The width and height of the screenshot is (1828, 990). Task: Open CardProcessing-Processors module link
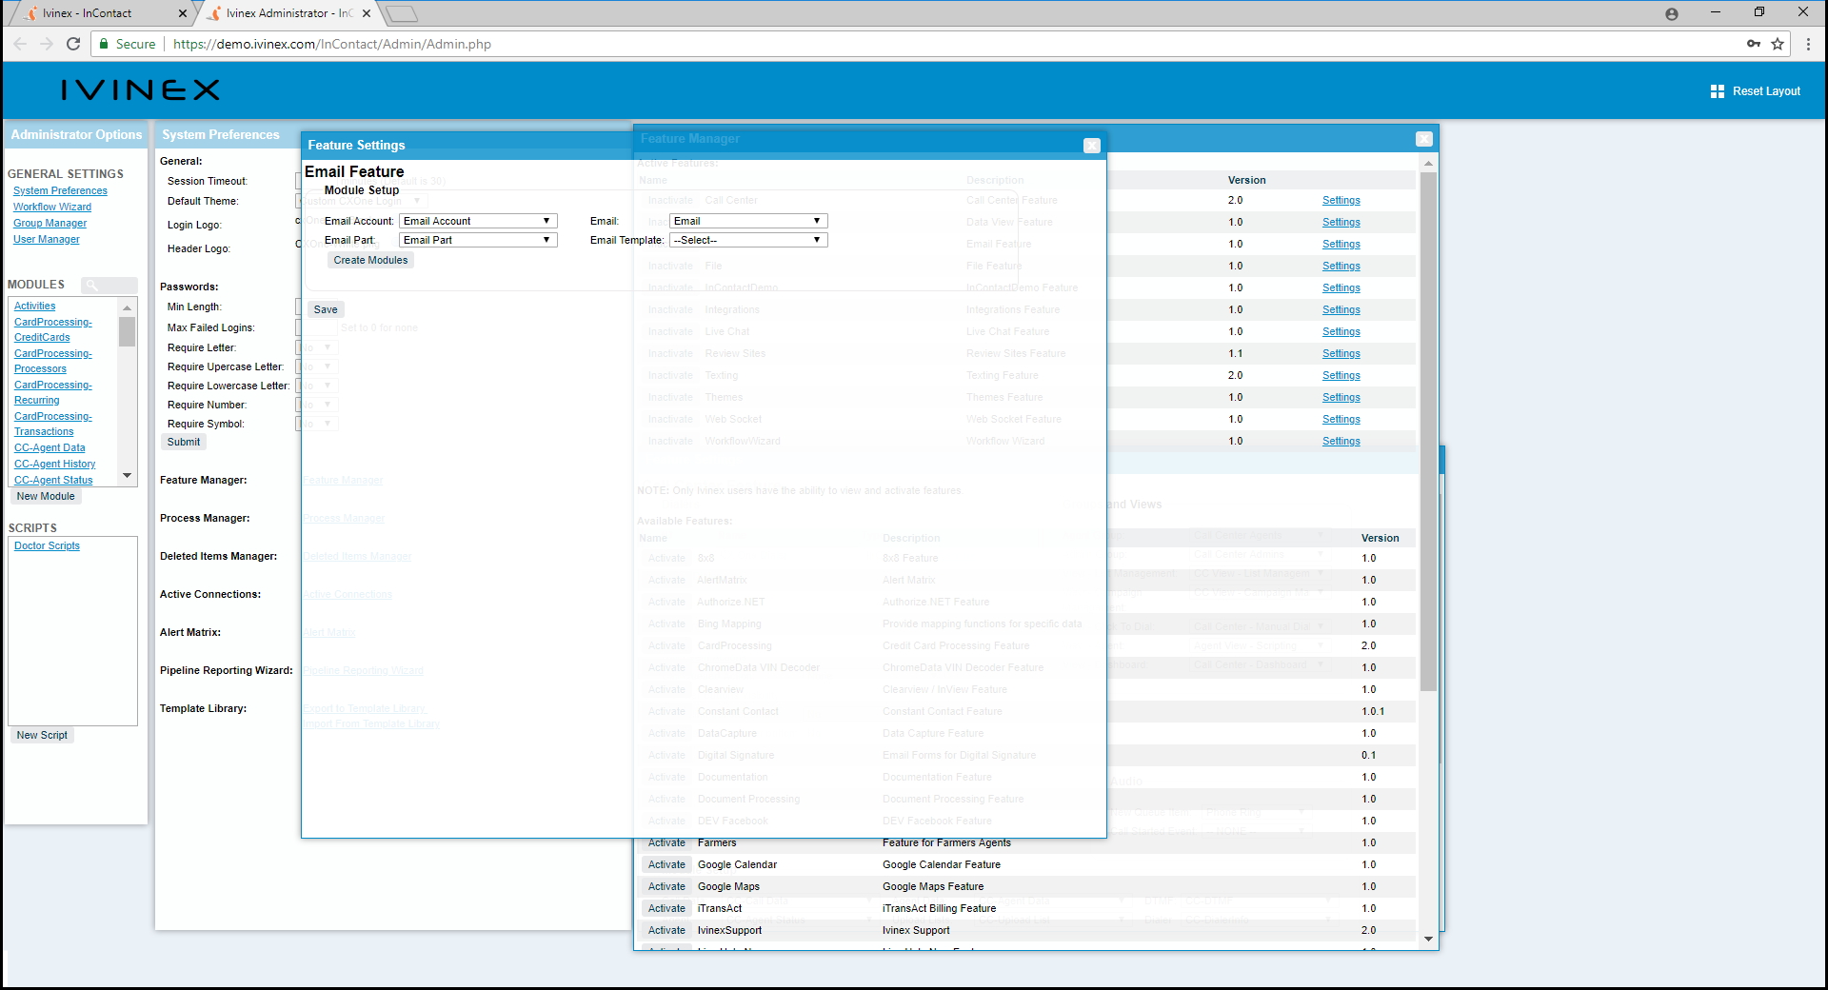[53, 361]
